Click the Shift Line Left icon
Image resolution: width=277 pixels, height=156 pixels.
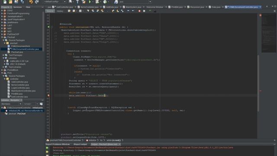click(x=128, y=11)
